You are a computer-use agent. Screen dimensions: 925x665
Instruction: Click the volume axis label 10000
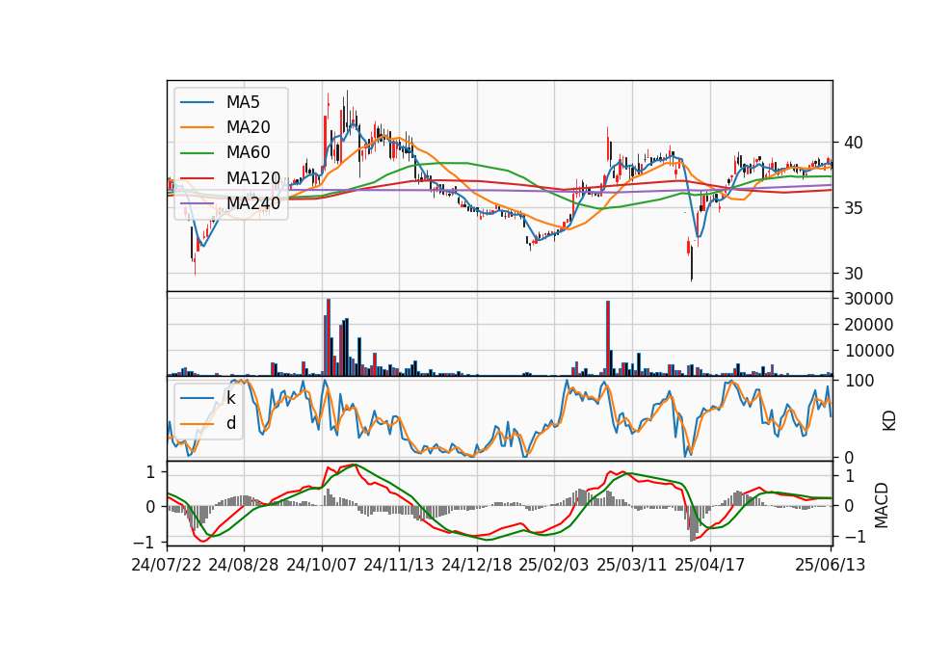click(x=868, y=351)
